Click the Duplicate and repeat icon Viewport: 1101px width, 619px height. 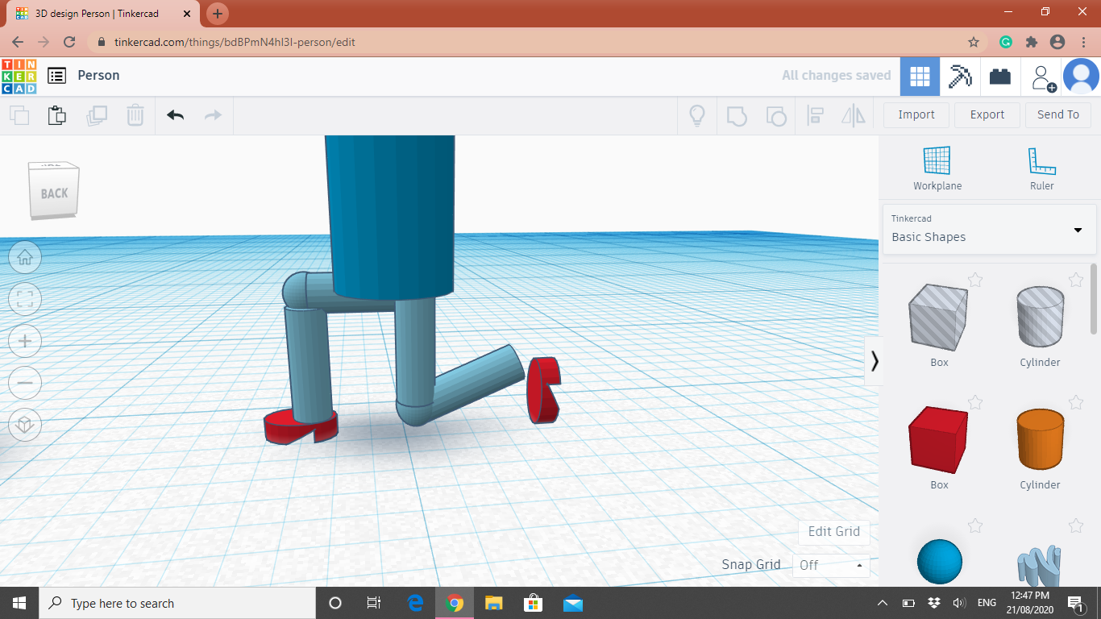(97, 115)
